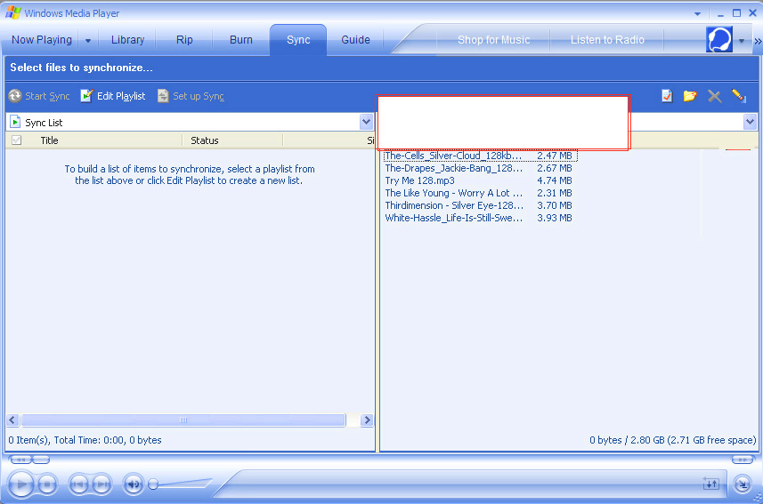
Task: Click Shop for Music link
Action: (x=493, y=40)
